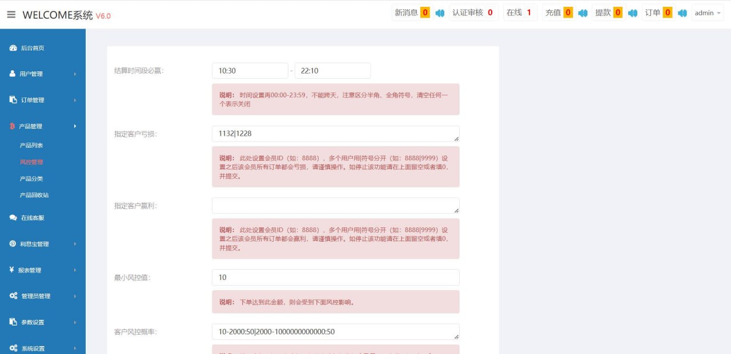Click the chat bubble icon for 在线客服

(13, 218)
